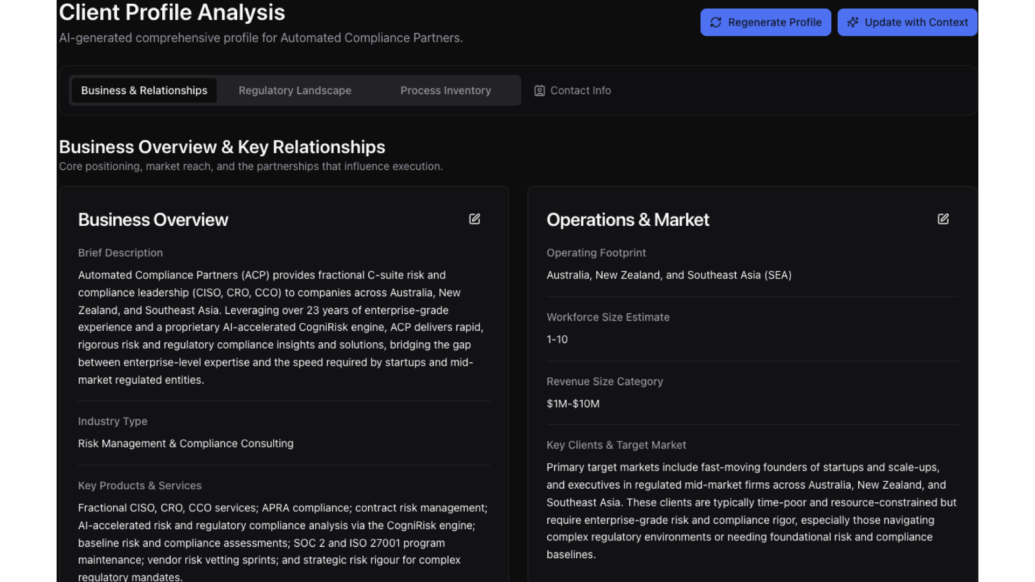Screen dimensions: 1035x582
Task: Click the refresh icon inside Regenerate Profile
Action: pos(716,22)
